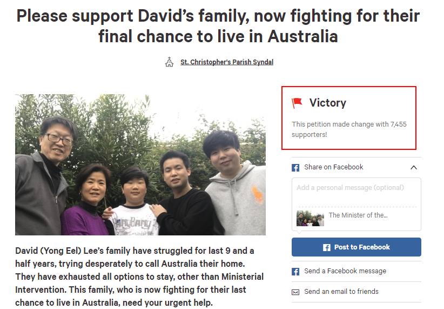Add a personal message in the text field
Screen dimensions: 444x309
click(356, 192)
